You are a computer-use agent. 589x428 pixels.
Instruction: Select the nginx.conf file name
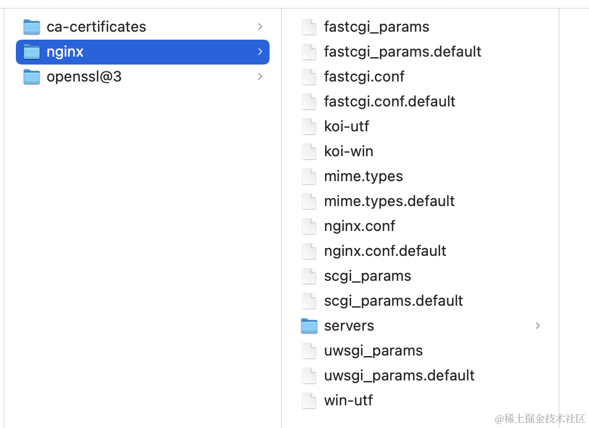(360, 226)
